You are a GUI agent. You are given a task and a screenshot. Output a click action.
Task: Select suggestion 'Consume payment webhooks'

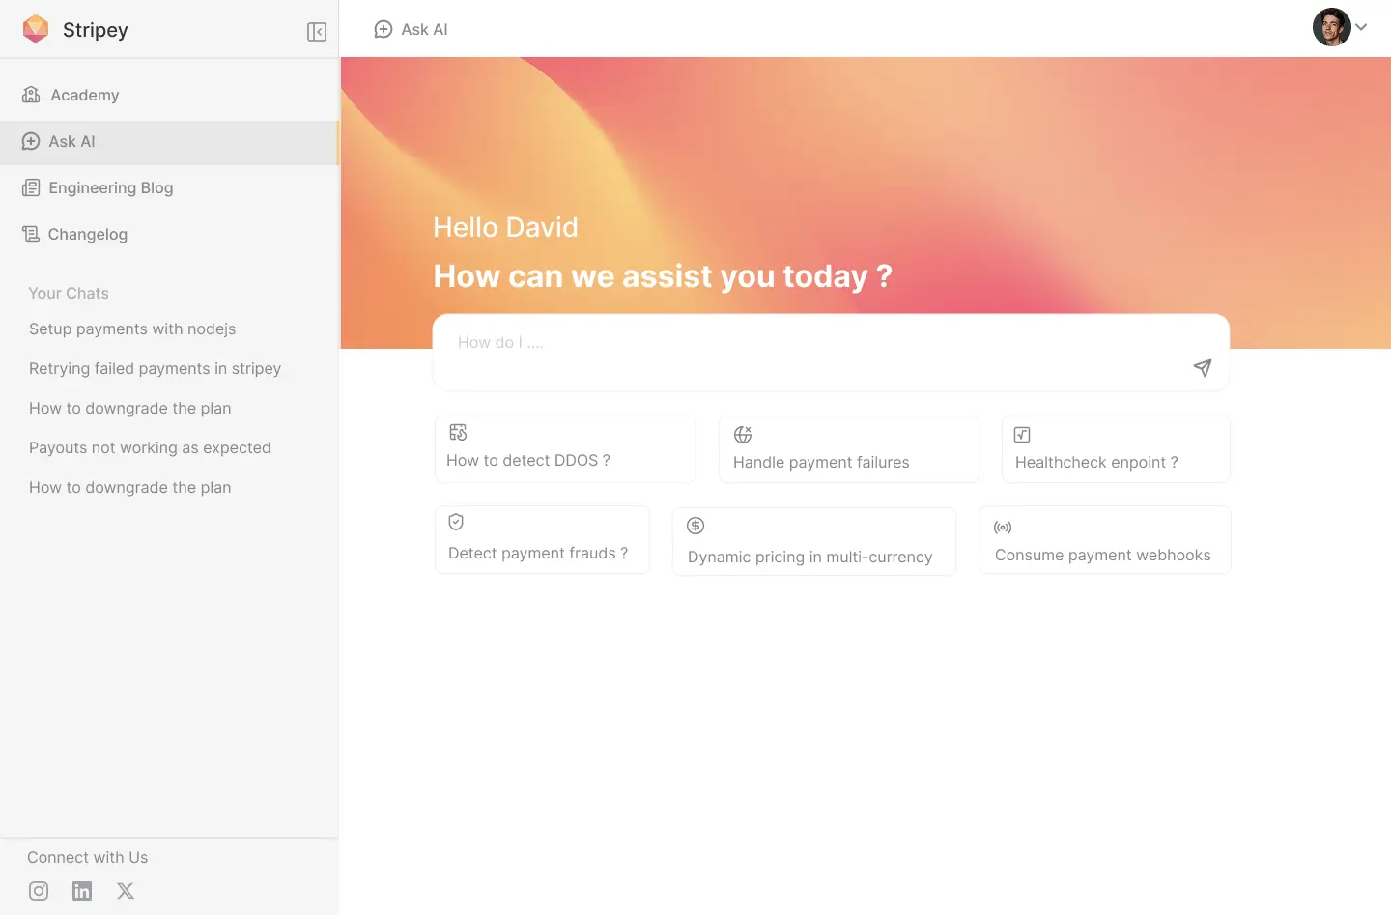1105,539
